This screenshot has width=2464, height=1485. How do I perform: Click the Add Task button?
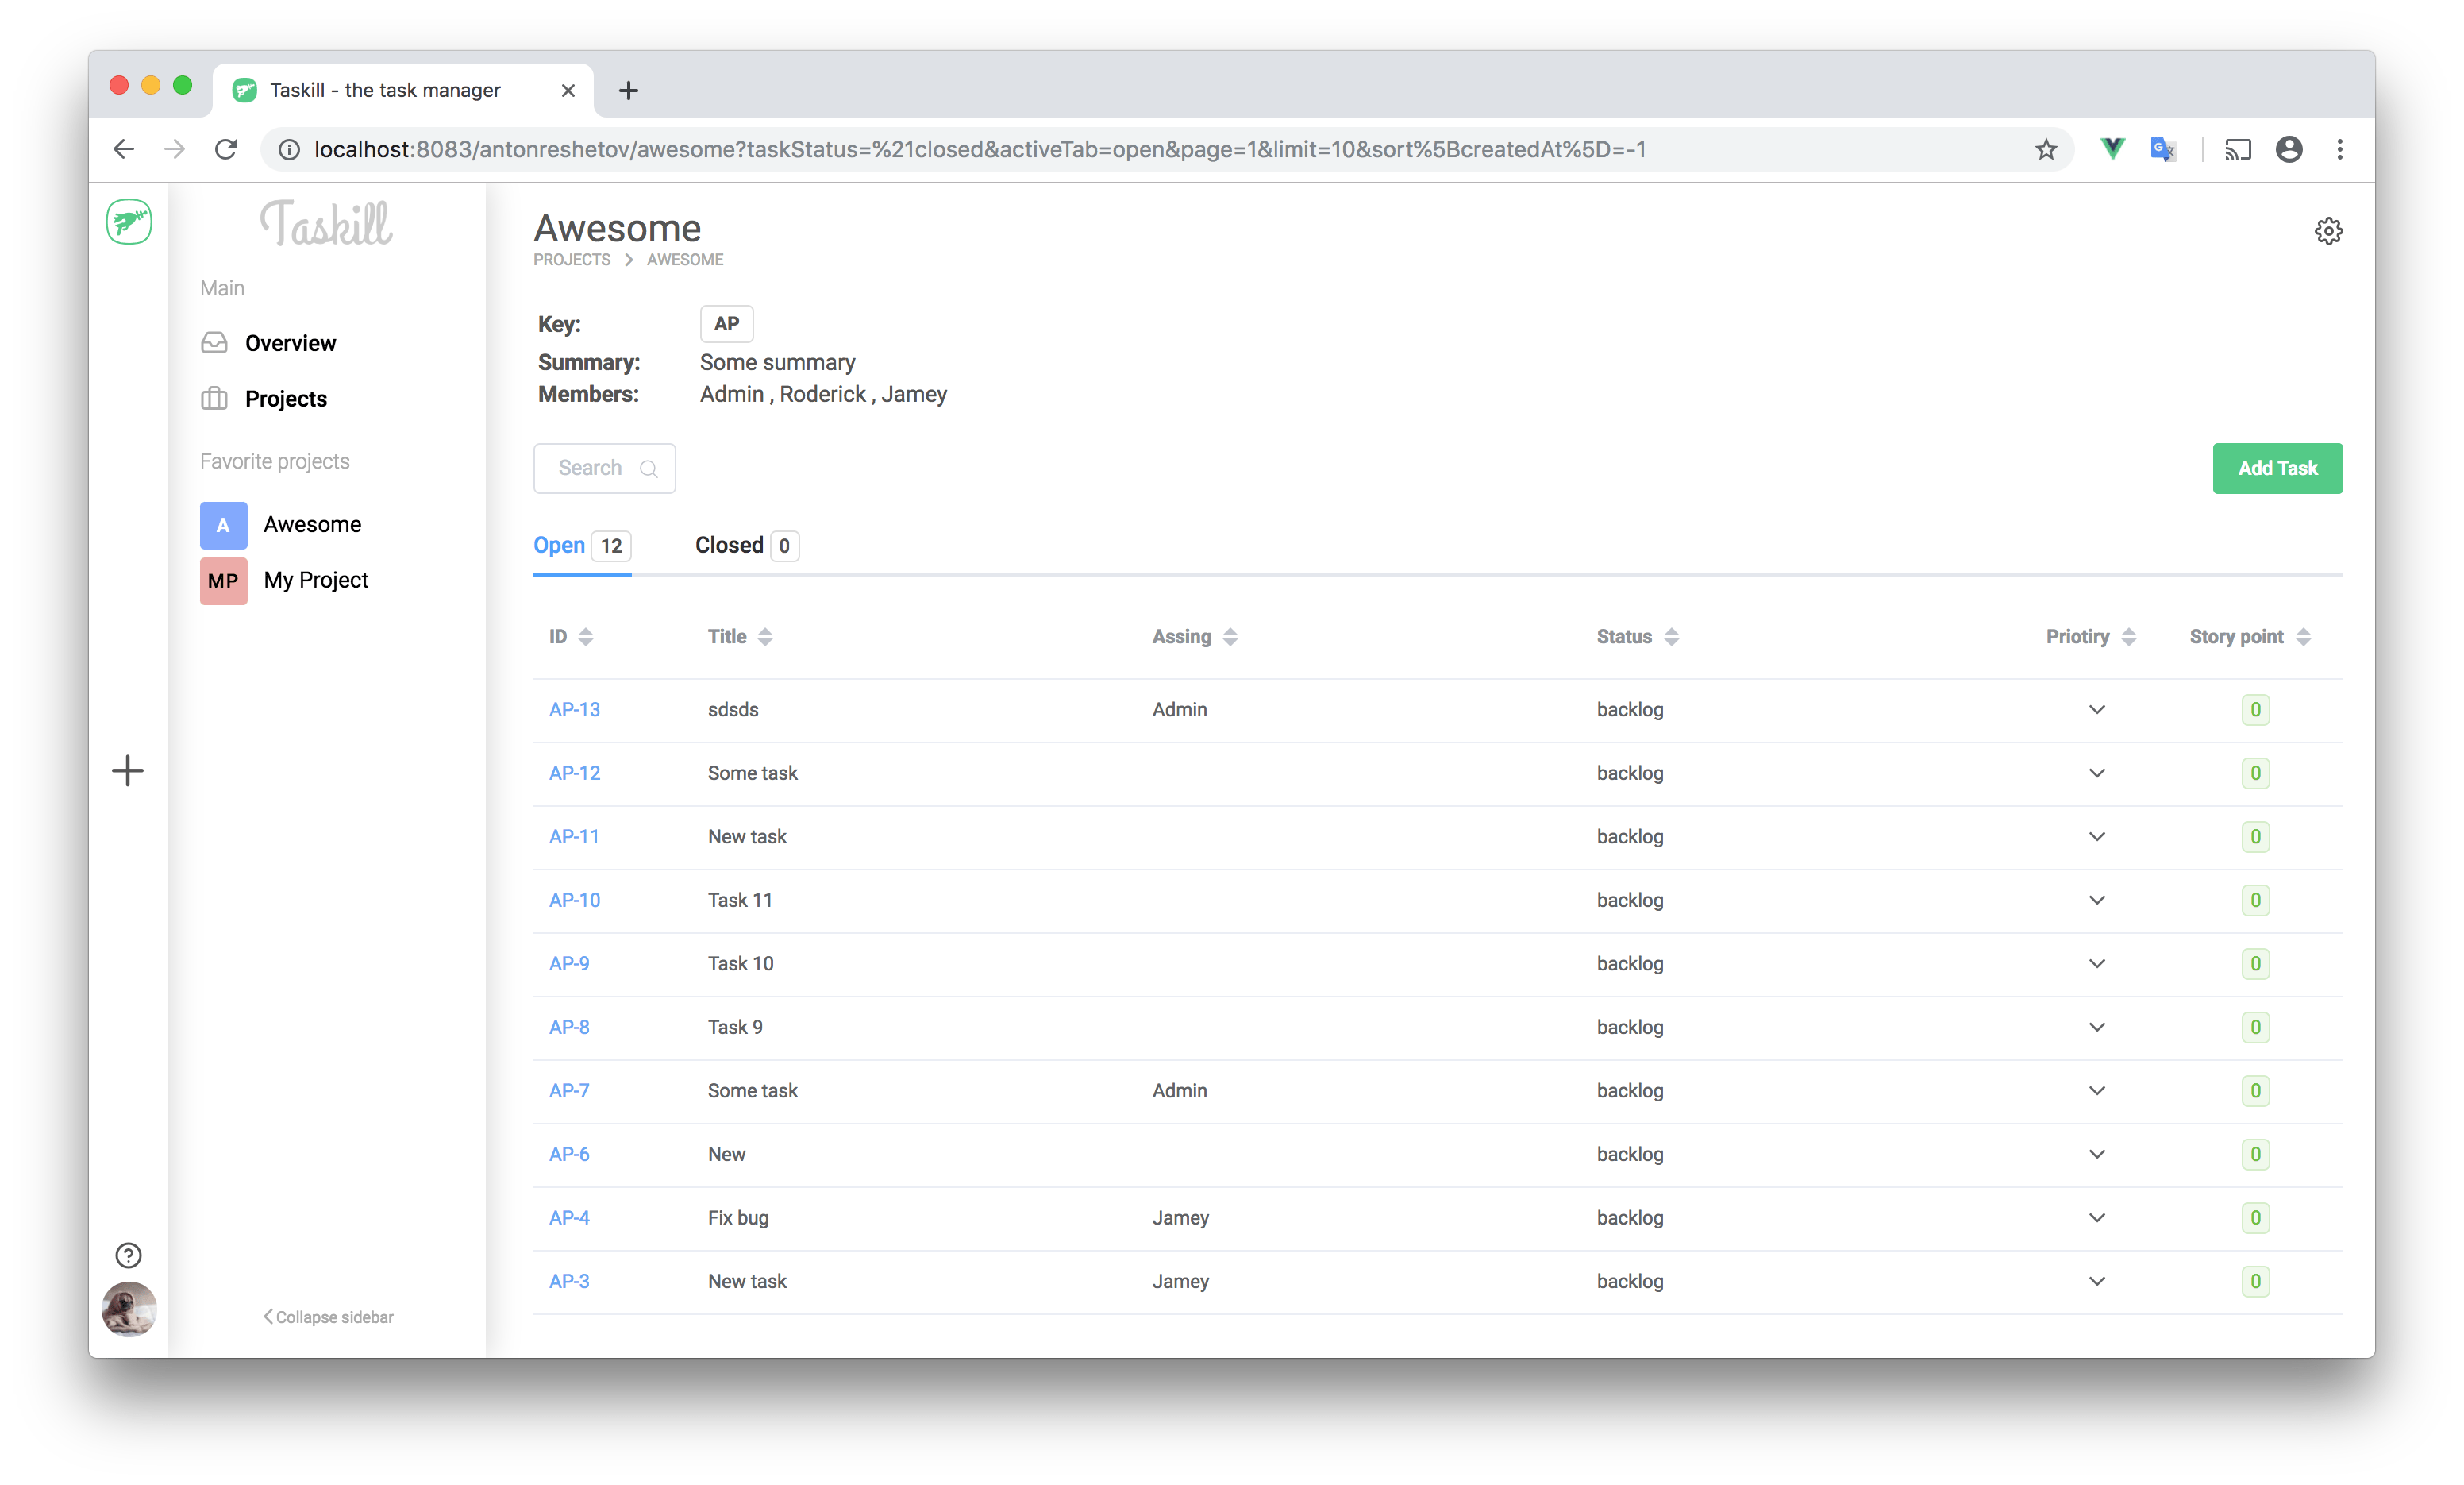pos(2277,469)
